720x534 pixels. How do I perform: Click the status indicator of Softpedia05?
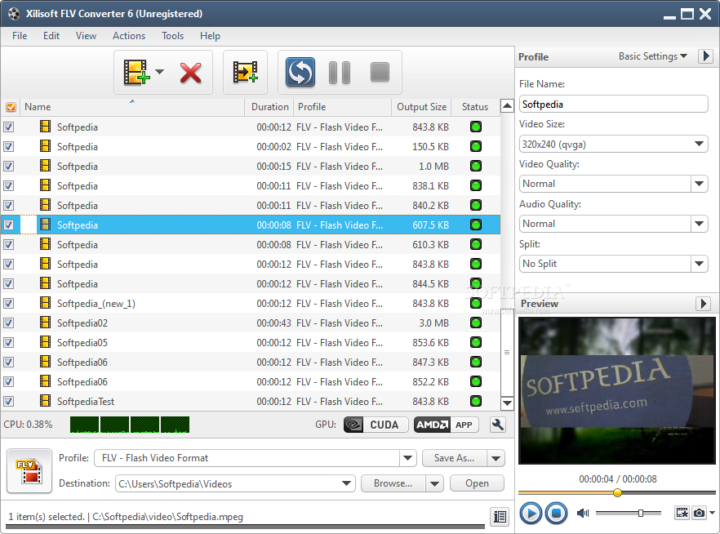click(476, 343)
